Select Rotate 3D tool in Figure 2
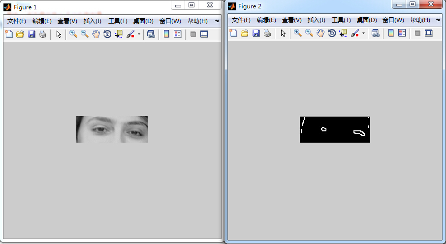The image size is (446, 244). click(x=332, y=33)
